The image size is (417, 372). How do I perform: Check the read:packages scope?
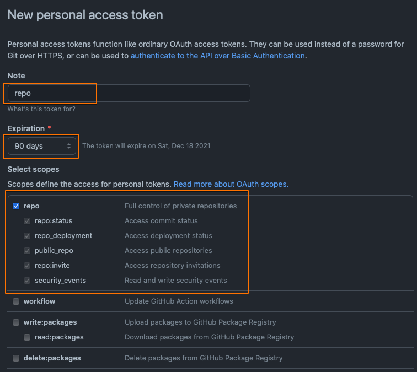[27, 337]
